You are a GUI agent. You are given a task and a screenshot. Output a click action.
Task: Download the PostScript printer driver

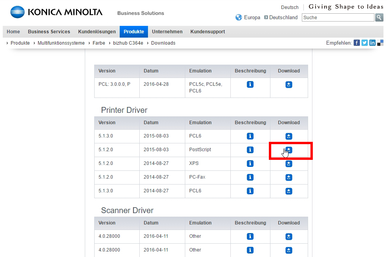coord(289,150)
